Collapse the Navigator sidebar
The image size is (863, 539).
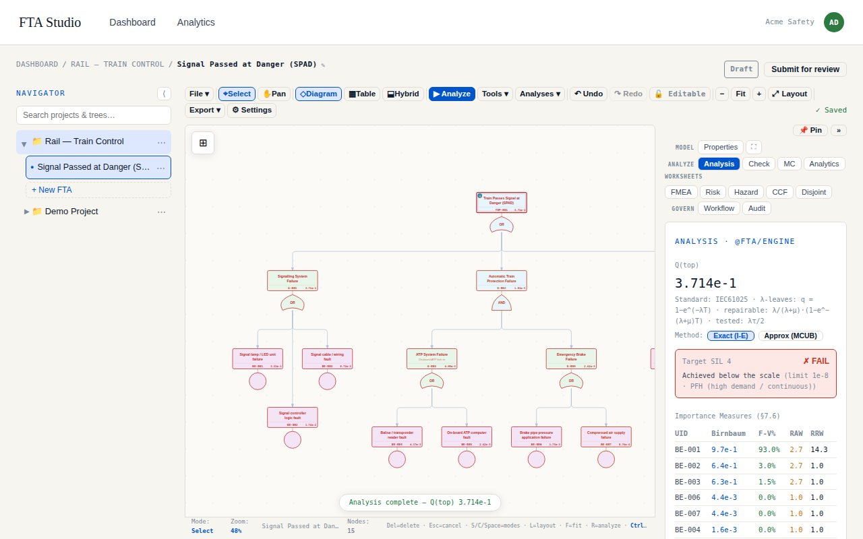164,94
